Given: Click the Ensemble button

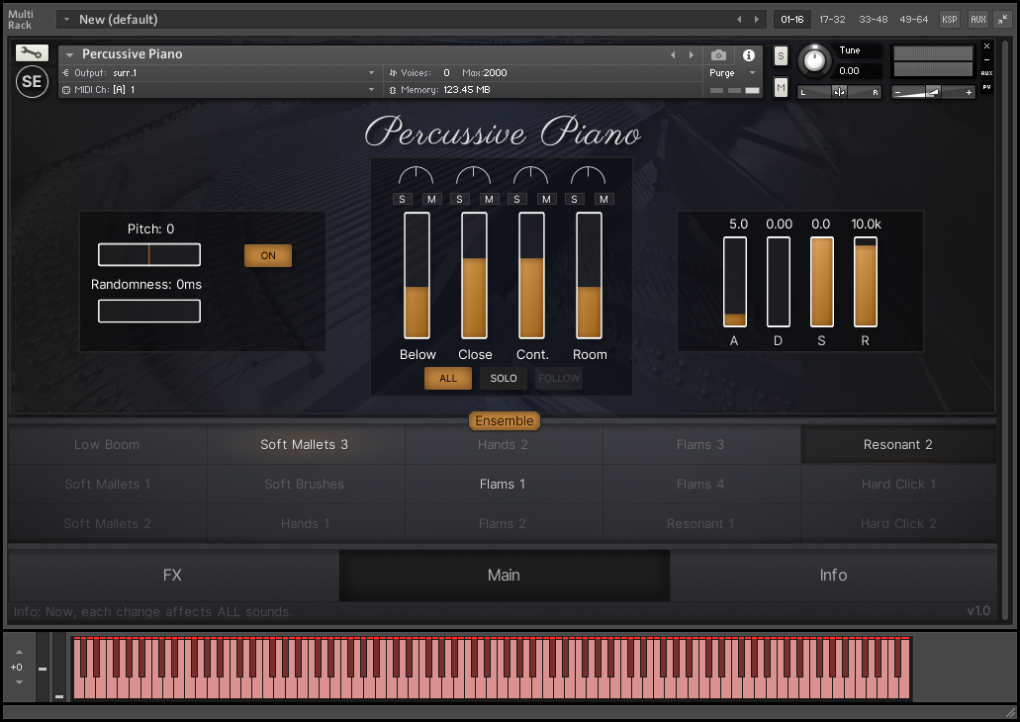Looking at the screenshot, I should click(504, 420).
